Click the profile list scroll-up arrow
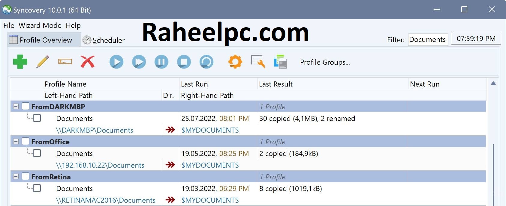The height and width of the screenshot is (206, 506). tap(493, 84)
